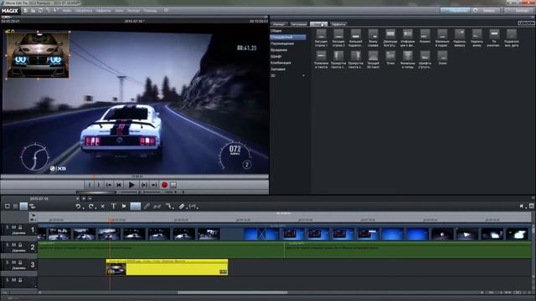The height and width of the screenshot is (301, 536).
Task: Jump to beginning with skip-back button
Action: [119, 185]
